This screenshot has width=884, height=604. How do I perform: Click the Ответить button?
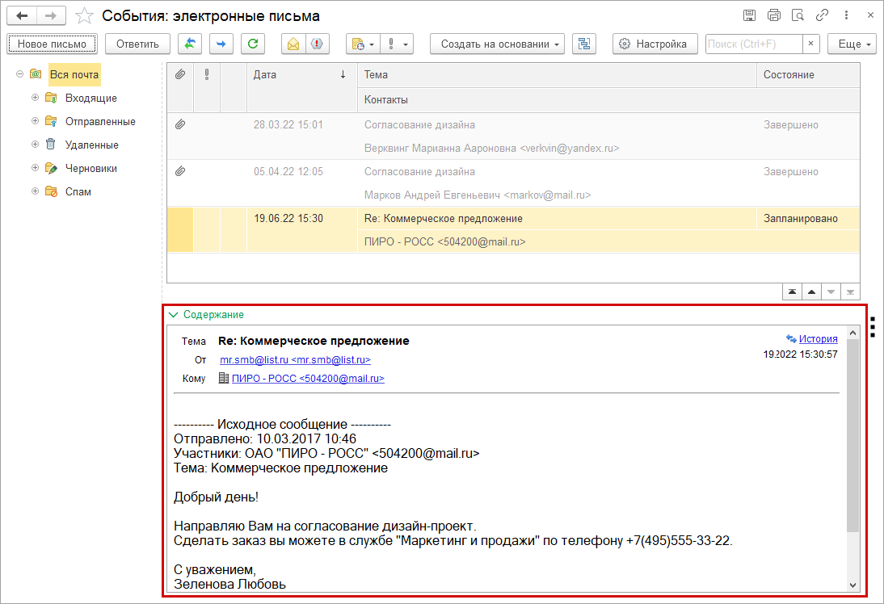pyautogui.click(x=137, y=44)
